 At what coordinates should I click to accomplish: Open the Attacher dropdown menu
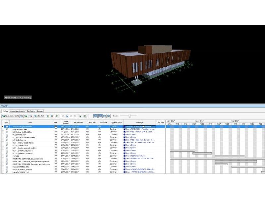[40, 116]
